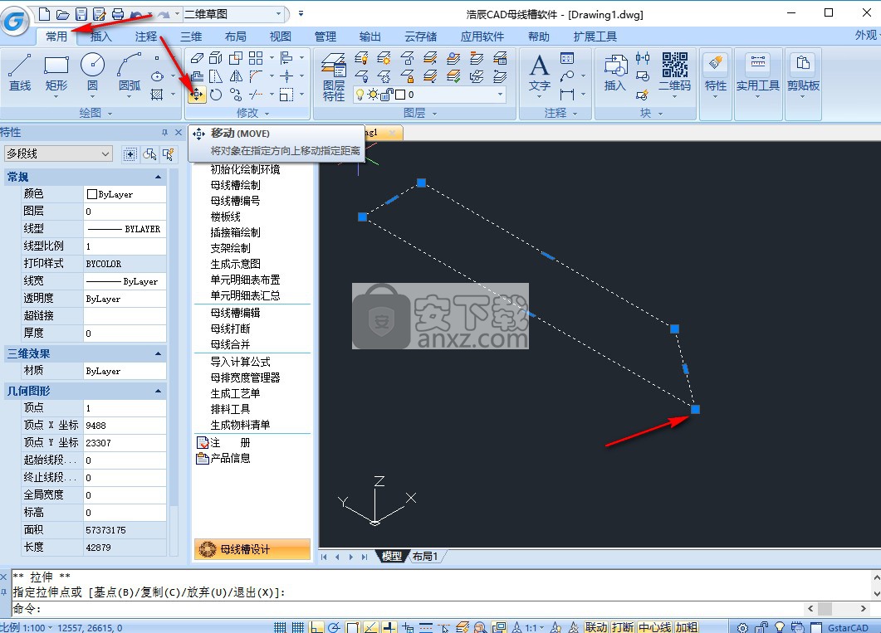Switch to the 插入 ribbon tab
This screenshot has width=881, height=633.
pos(101,37)
